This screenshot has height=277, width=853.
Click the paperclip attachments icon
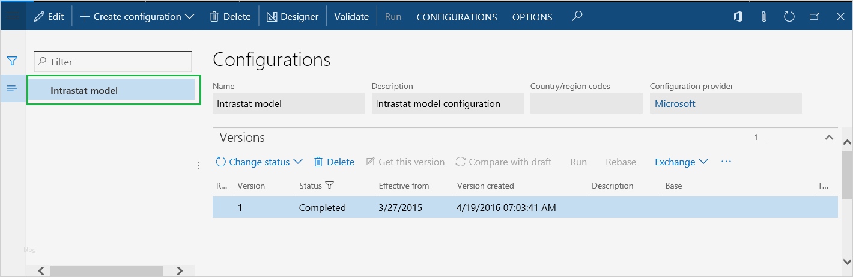click(x=764, y=17)
